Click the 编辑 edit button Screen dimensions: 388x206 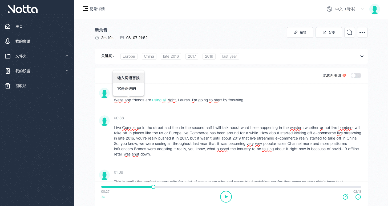point(300,32)
